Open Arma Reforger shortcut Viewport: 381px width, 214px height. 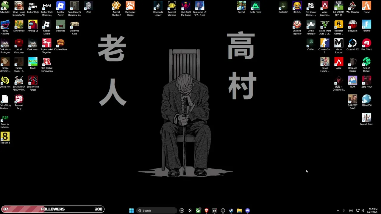point(311,28)
